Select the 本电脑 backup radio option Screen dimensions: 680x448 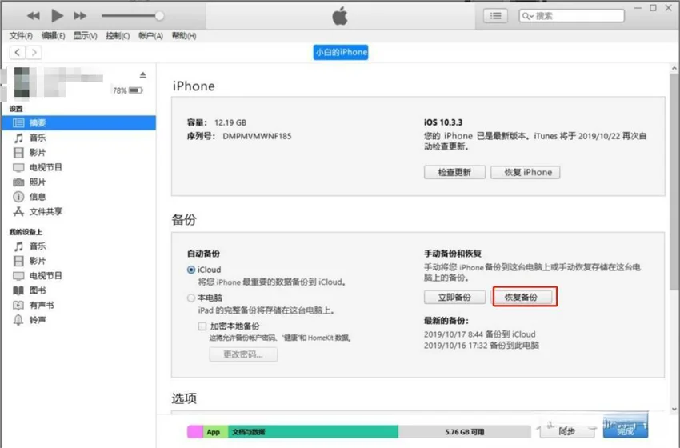pyautogui.click(x=190, y=298)
